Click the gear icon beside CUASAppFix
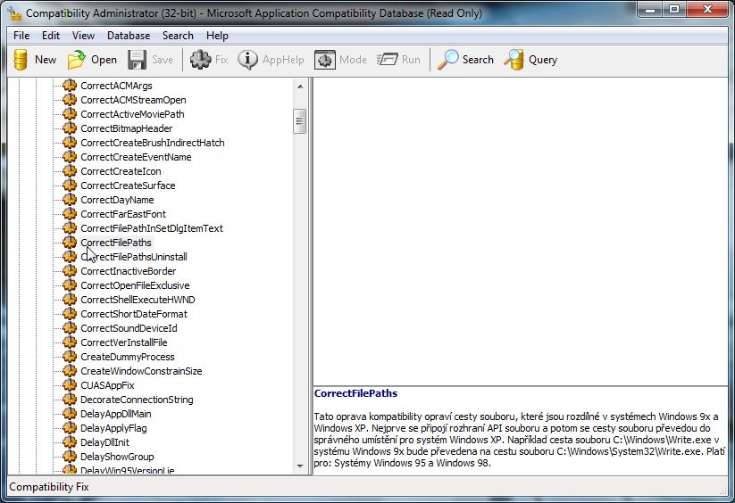Viewport: 735px width, 503px height. pyautogui.click(x=70, y=385)
